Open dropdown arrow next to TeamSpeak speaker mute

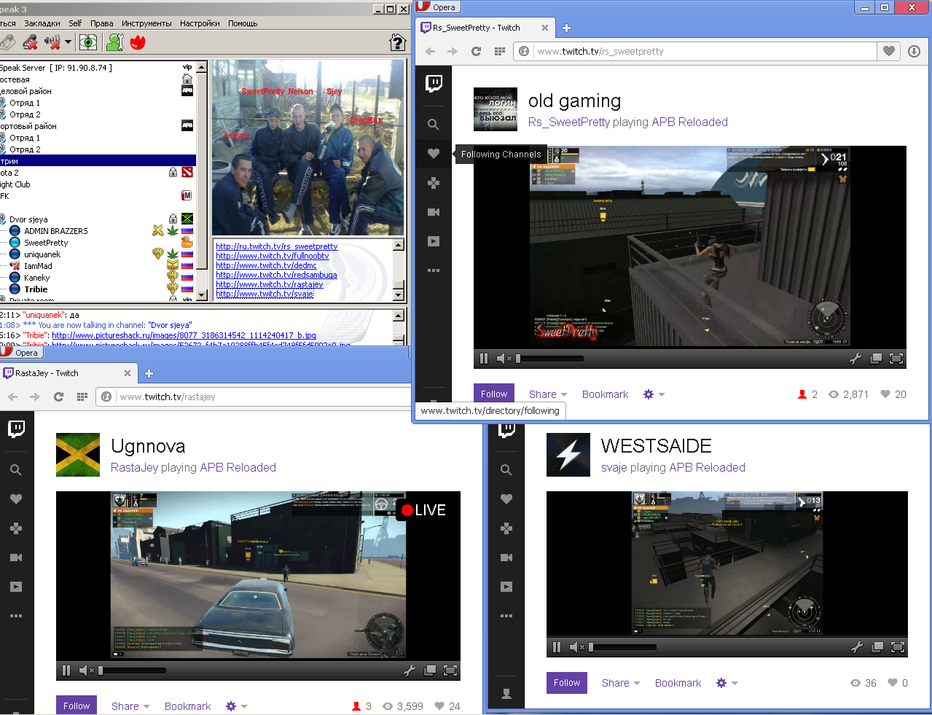pyautogui.click(x=68, y=42)
